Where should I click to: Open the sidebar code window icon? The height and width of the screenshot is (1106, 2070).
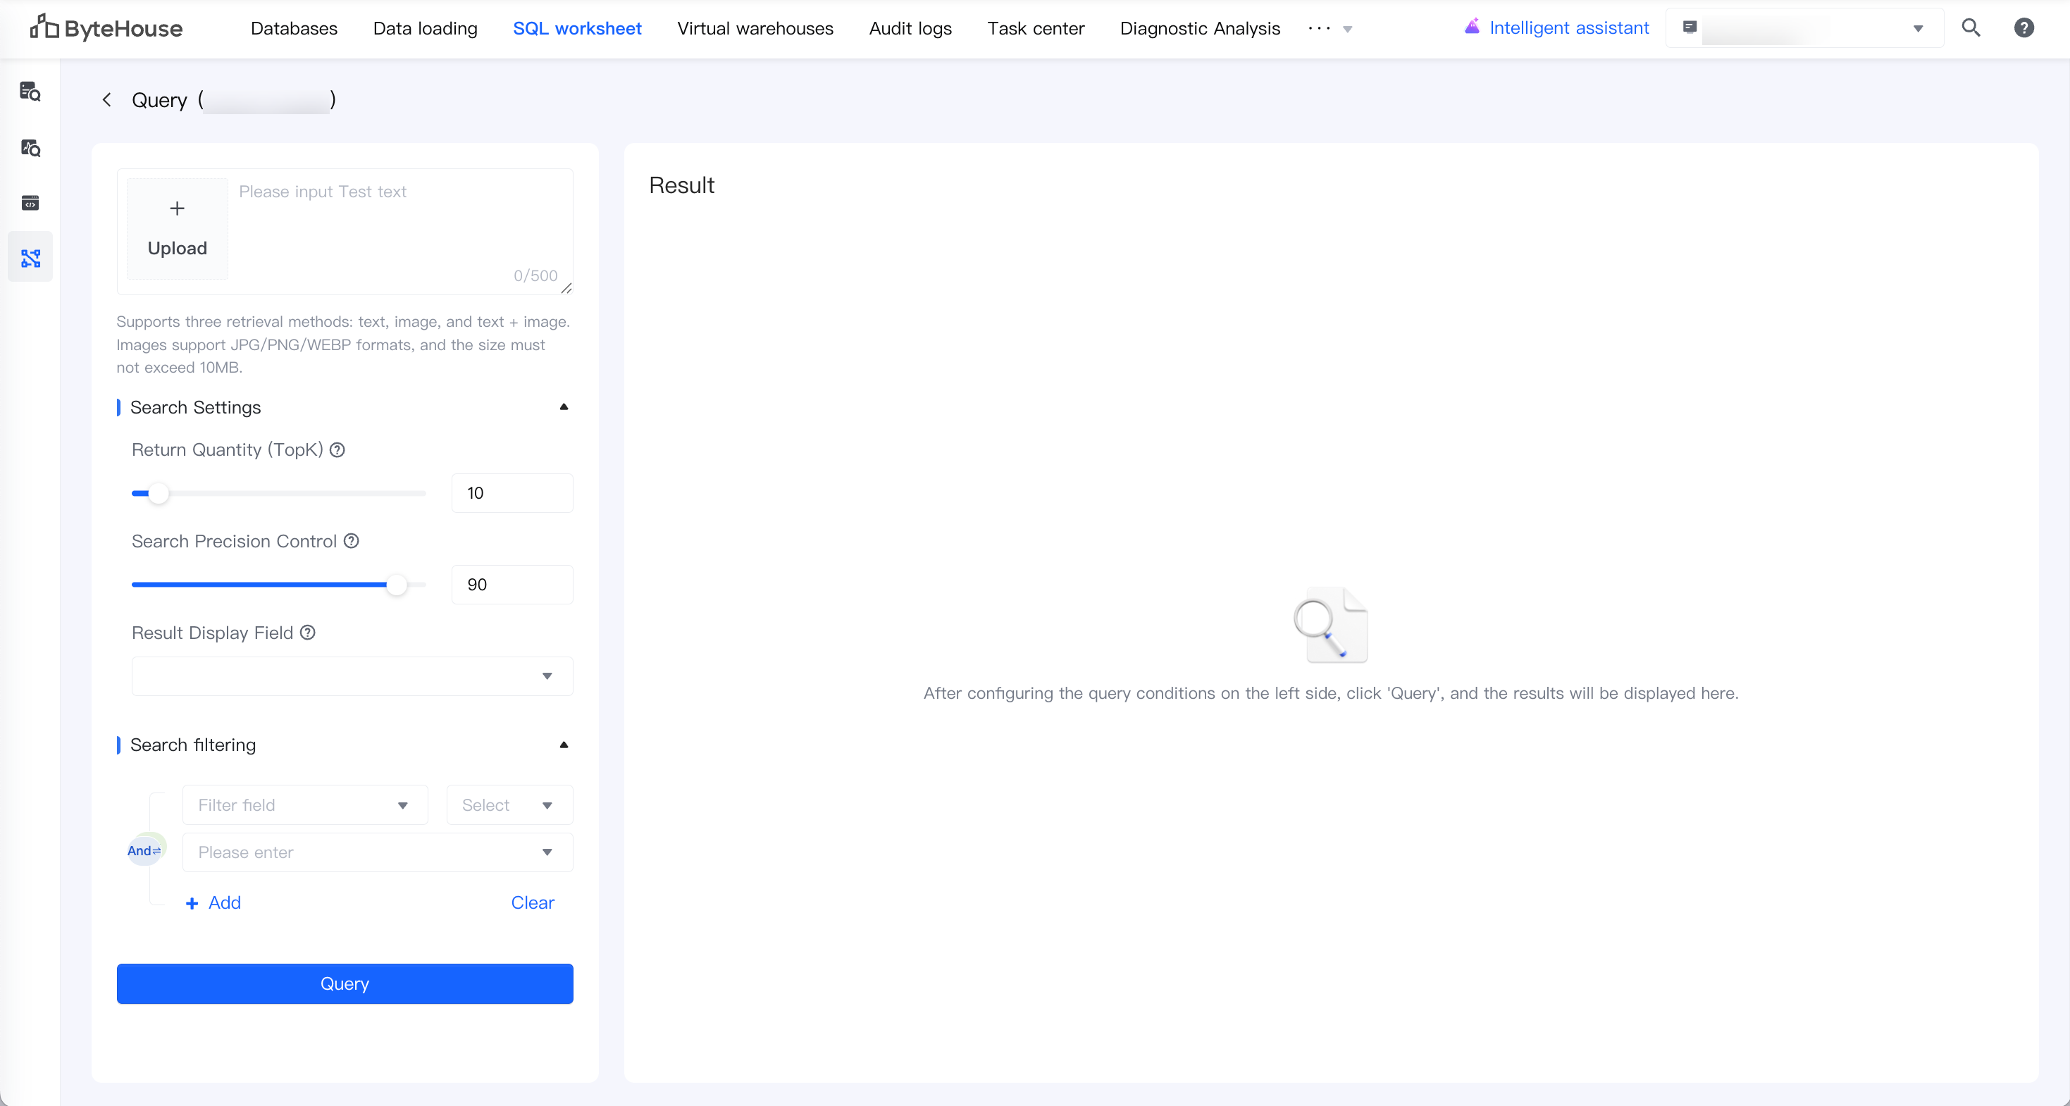(30, 203)
